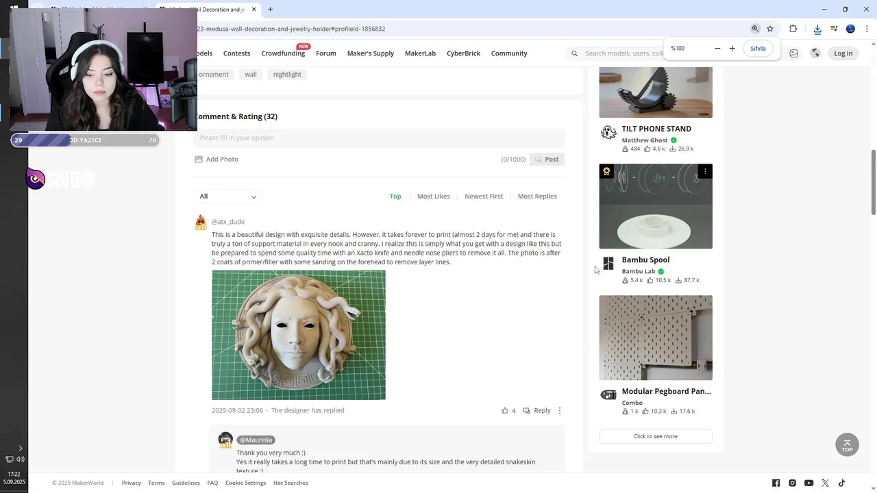Screen dimensions: 877x493
Task: Click the search magnifier icon
Action: coord(574,53)
